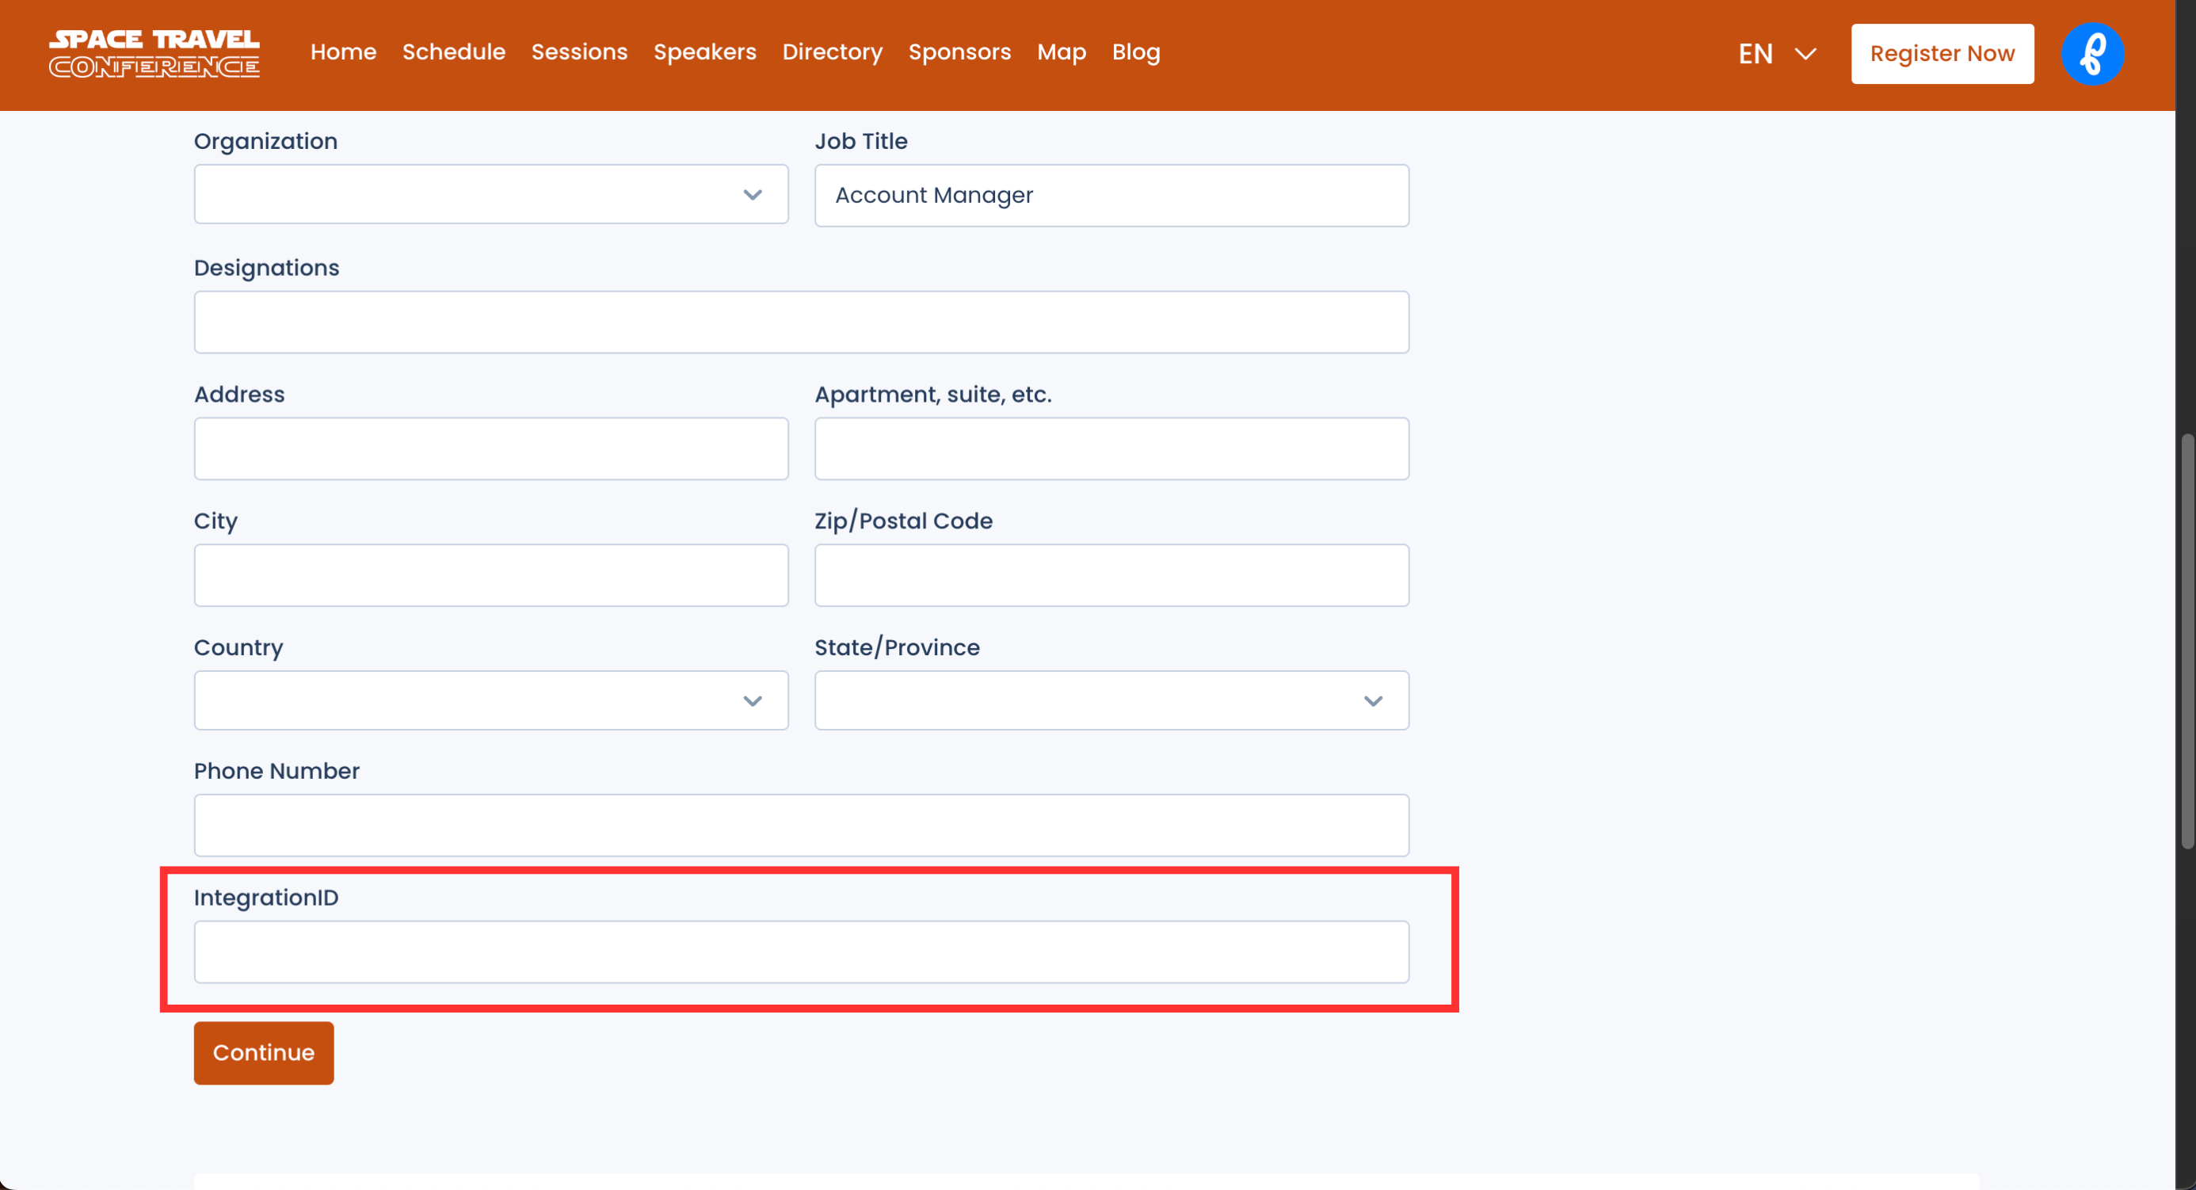Select the Directory nav link
The width and height of the screenshot is (2196, 1190).
click(832, 52)
